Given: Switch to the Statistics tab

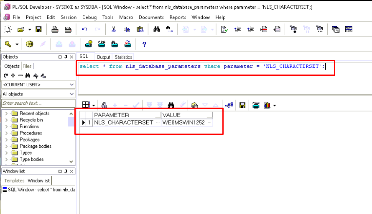Looking at the screenshot, I should tap(123, 57).
